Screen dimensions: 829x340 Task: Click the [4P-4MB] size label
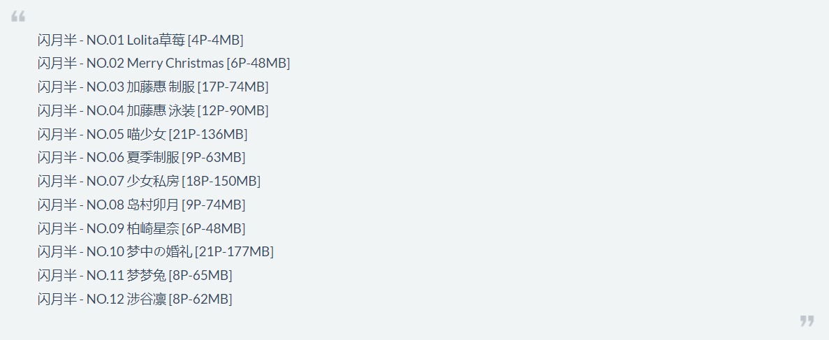[x=216, y=40]
